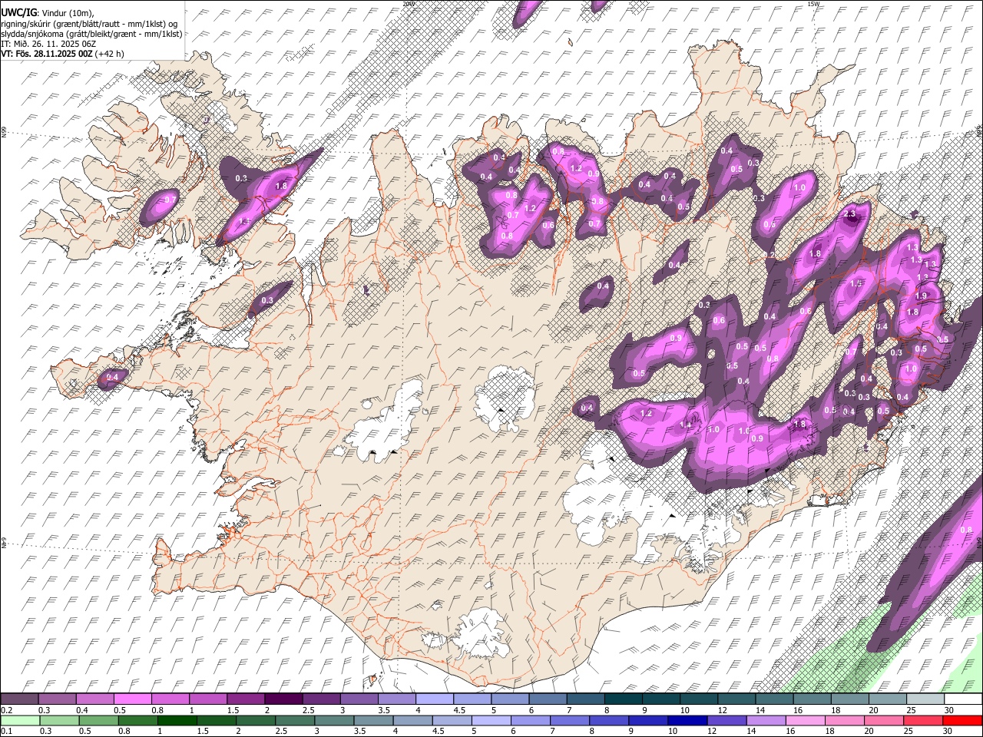Click the bright pink swatch labeled 0.5 in upper legend

point(132,699)
